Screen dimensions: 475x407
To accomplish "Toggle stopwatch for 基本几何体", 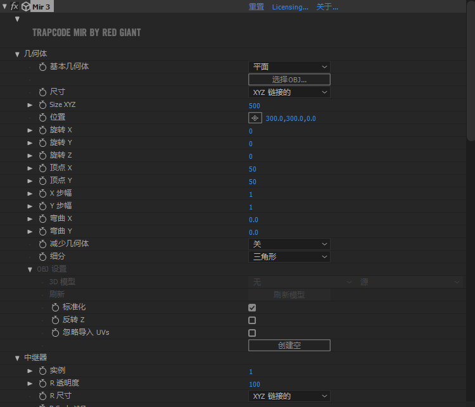I will pyautogui.click(x=42, y=67).
